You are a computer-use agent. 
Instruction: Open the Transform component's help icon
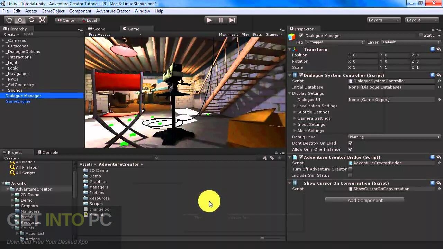pos(433,49)
